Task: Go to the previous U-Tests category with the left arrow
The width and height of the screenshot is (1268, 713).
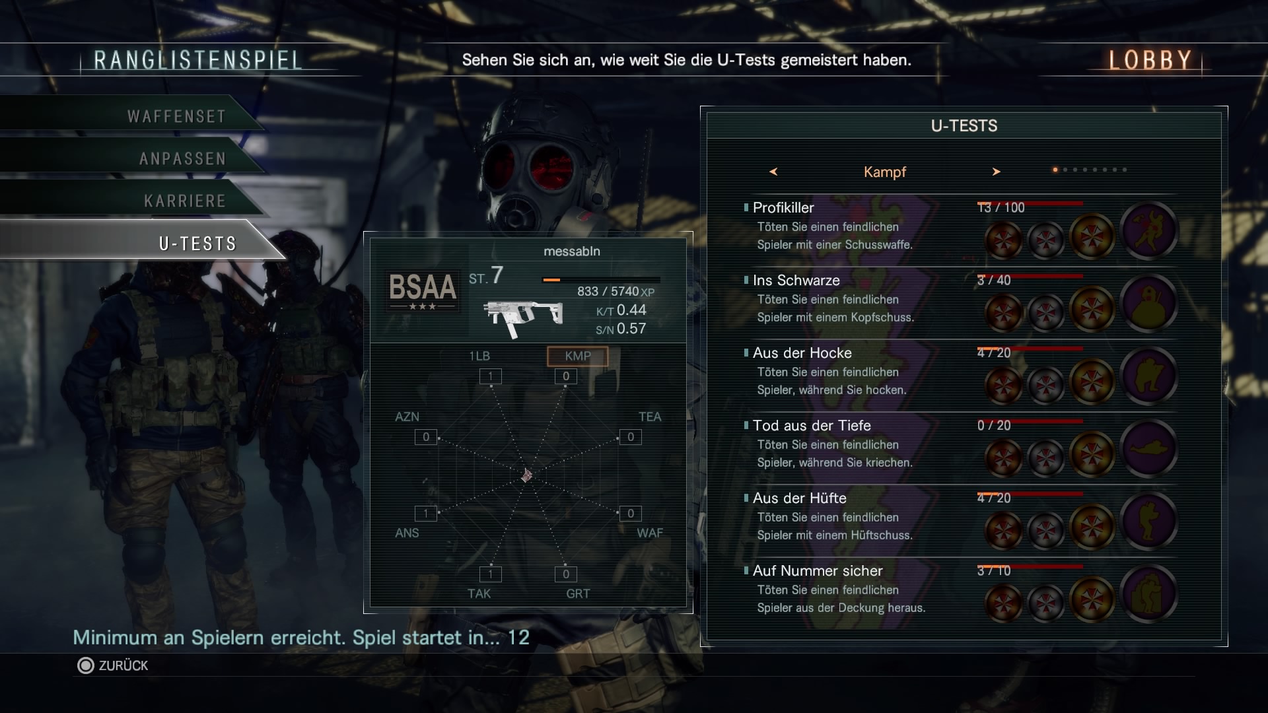Action: tap(773, 172)
